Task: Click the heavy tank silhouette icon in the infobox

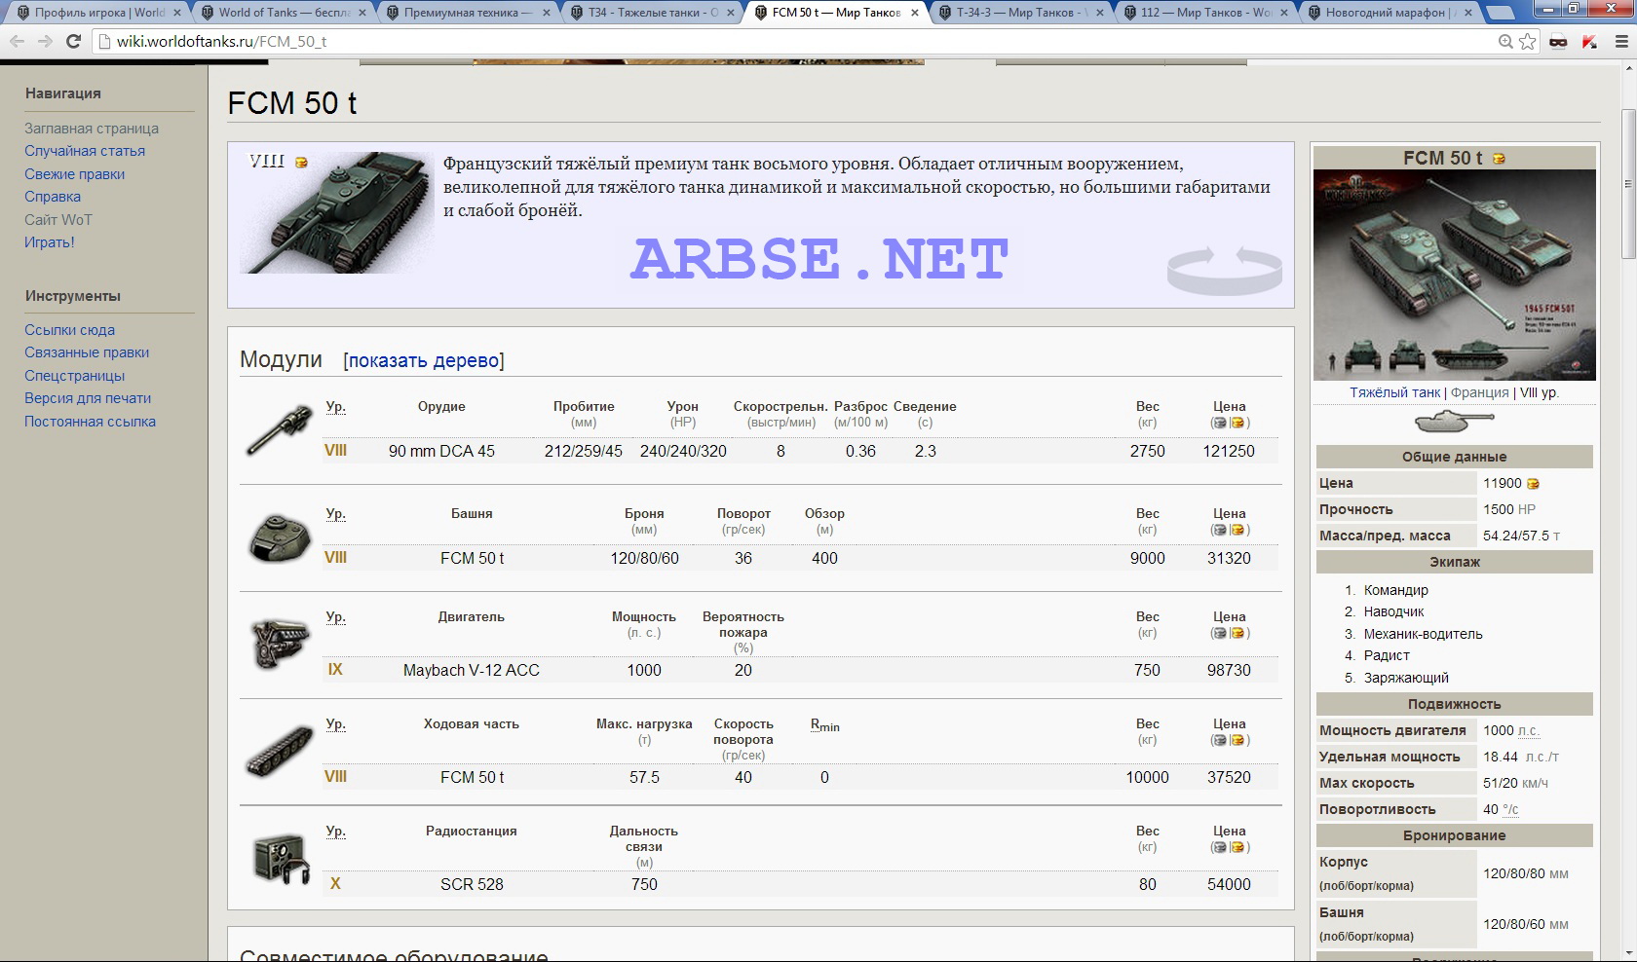Action: 1454,422
